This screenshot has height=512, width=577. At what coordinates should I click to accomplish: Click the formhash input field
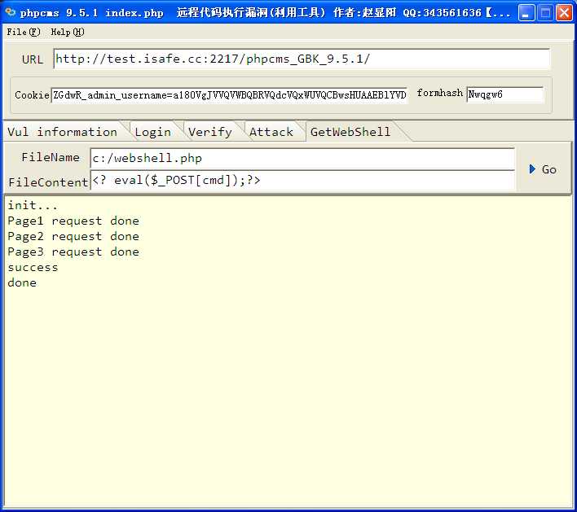click(x=505, y=94)
